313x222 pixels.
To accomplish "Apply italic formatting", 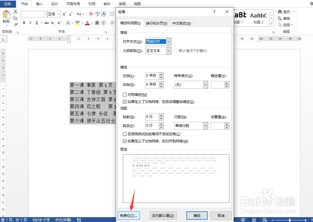I will (x=30, y=23).
